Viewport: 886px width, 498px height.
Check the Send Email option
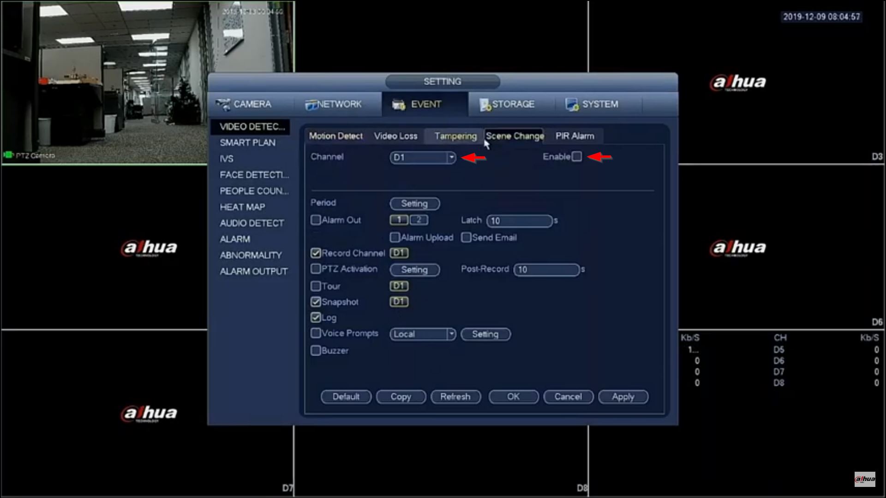pos(466,237)
